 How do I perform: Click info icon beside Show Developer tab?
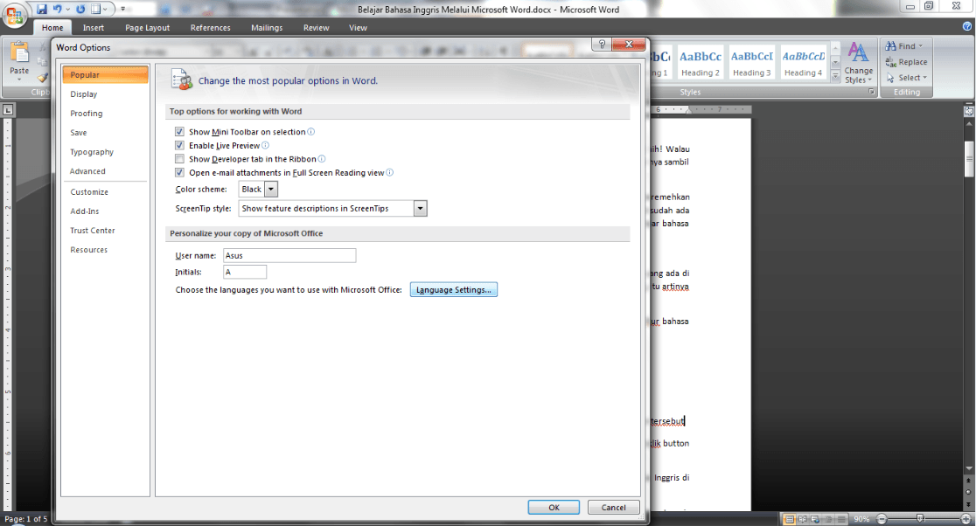[322, 159]
